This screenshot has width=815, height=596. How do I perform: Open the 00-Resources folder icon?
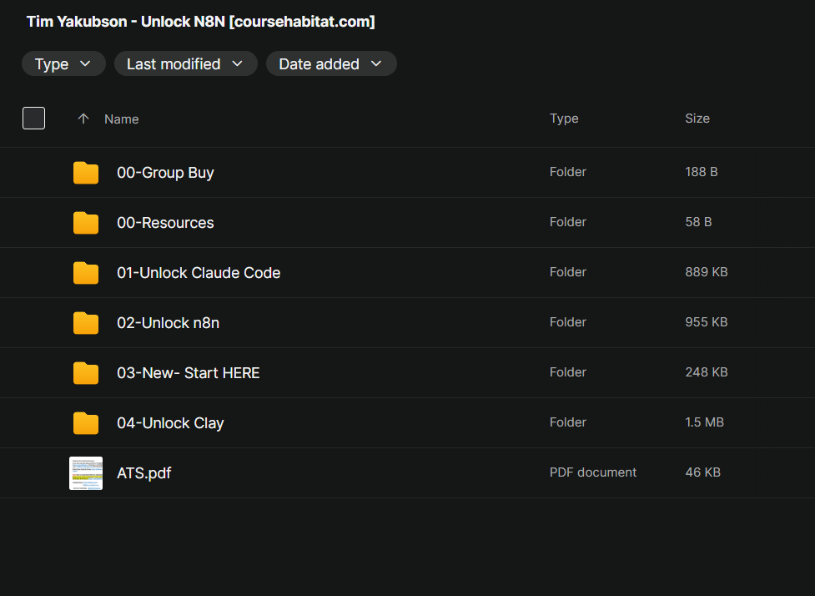coord(86,223)
